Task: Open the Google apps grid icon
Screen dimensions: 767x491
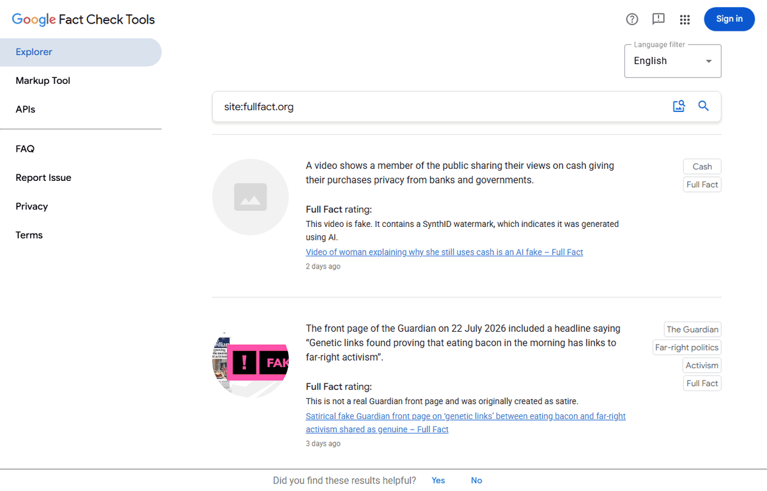Action: click(685, 20)
